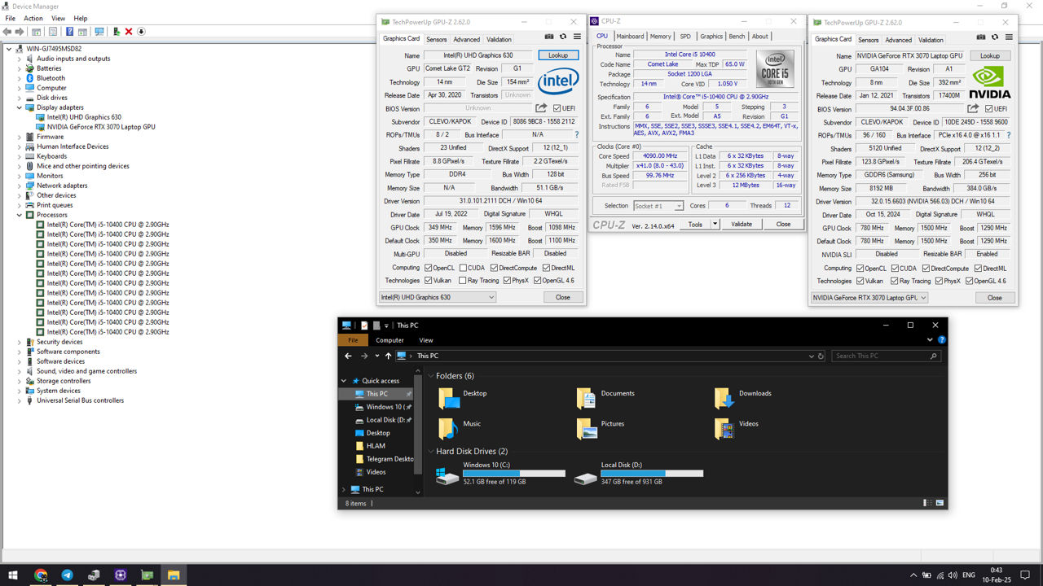Switch Explorer to large icons view
The height and width of the screenshot is (586, 1043).
pyautogui.click(x=940, y=503)
